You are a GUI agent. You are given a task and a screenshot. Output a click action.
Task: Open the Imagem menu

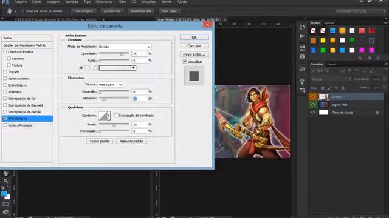tap(53, 2)
